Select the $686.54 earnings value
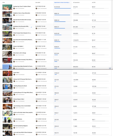Screen dimensions: 113x136 point(57,20)
